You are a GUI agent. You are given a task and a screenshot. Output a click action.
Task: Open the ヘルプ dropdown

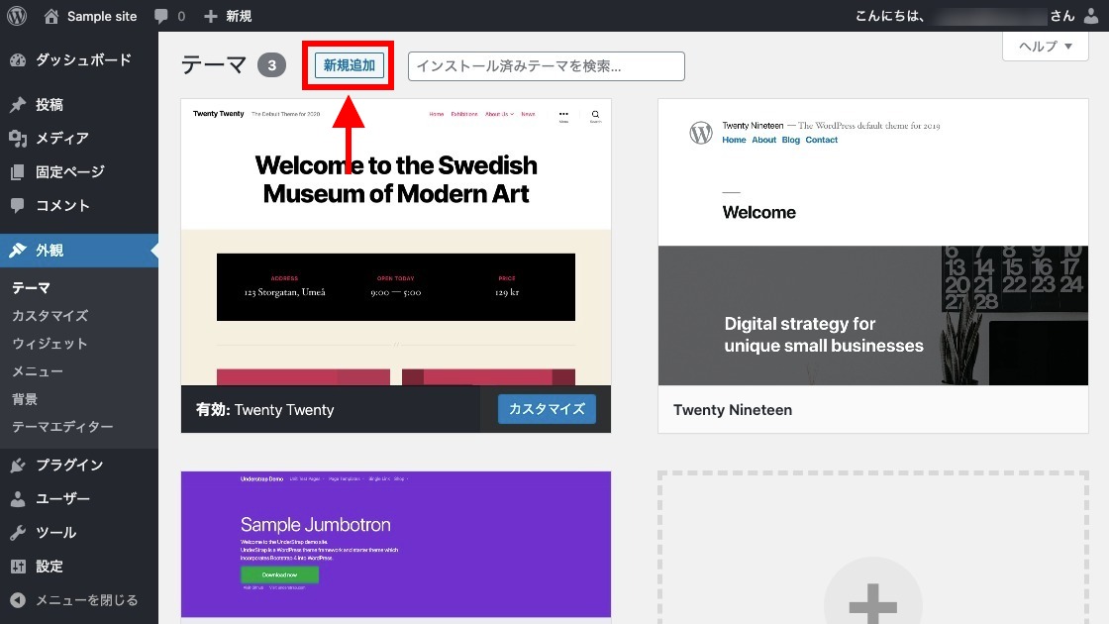point(1044,47)
